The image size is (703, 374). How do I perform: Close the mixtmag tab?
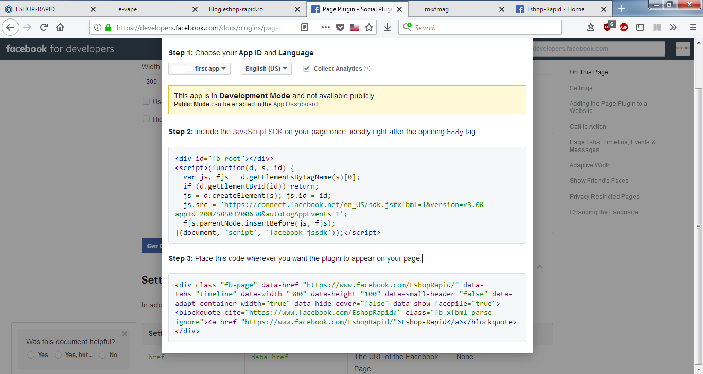tap(502, 9)
